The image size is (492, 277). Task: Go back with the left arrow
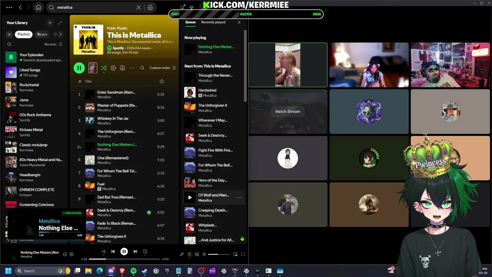pos(20,7)
